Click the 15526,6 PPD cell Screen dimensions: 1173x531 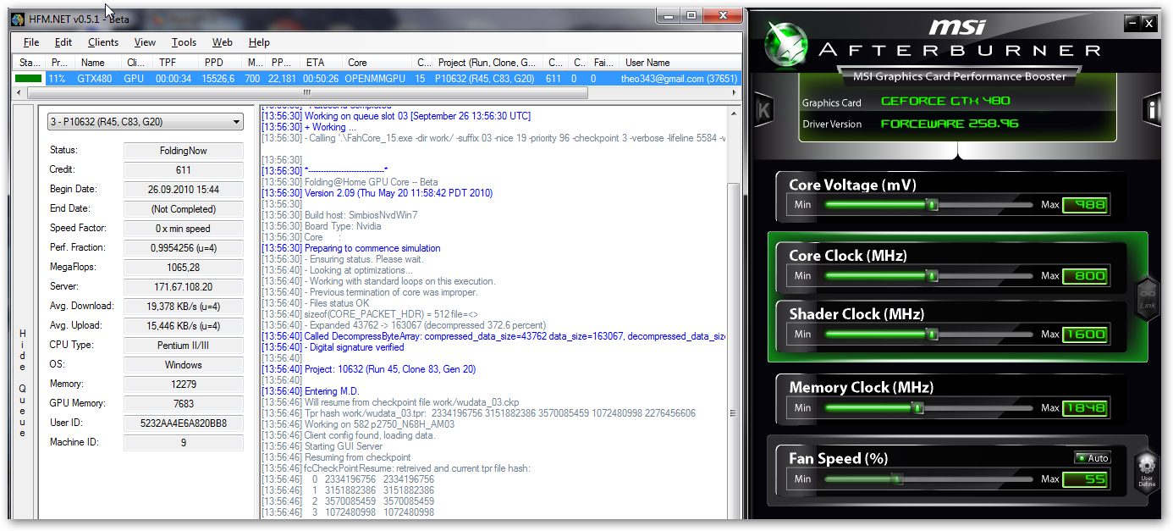[x=219, y=79]
